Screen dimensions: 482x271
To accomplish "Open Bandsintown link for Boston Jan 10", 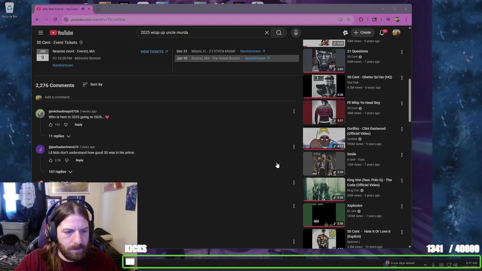I will click(x=258, y=58).
